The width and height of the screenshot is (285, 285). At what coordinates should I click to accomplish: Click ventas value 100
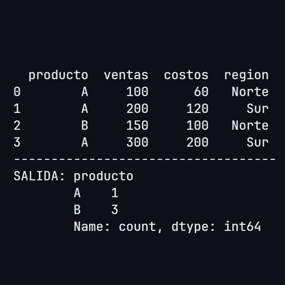tap(137, 91)
